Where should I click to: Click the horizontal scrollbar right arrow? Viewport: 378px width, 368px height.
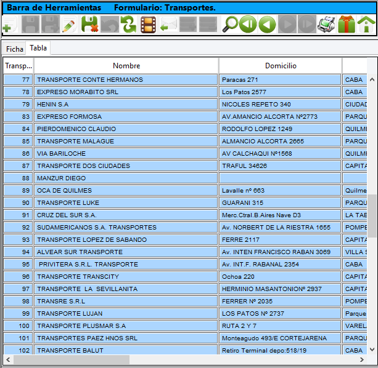(x=361, y=359)
